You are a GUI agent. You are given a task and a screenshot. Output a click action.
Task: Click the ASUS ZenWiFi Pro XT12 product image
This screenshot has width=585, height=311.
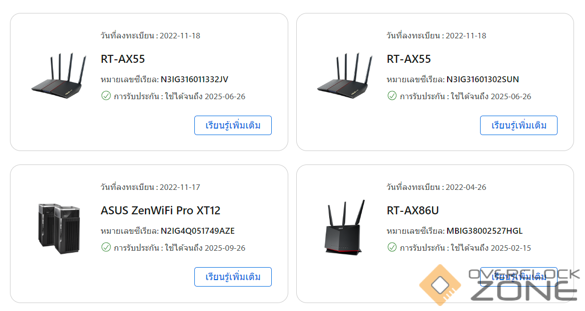click(x=59, y=228)
